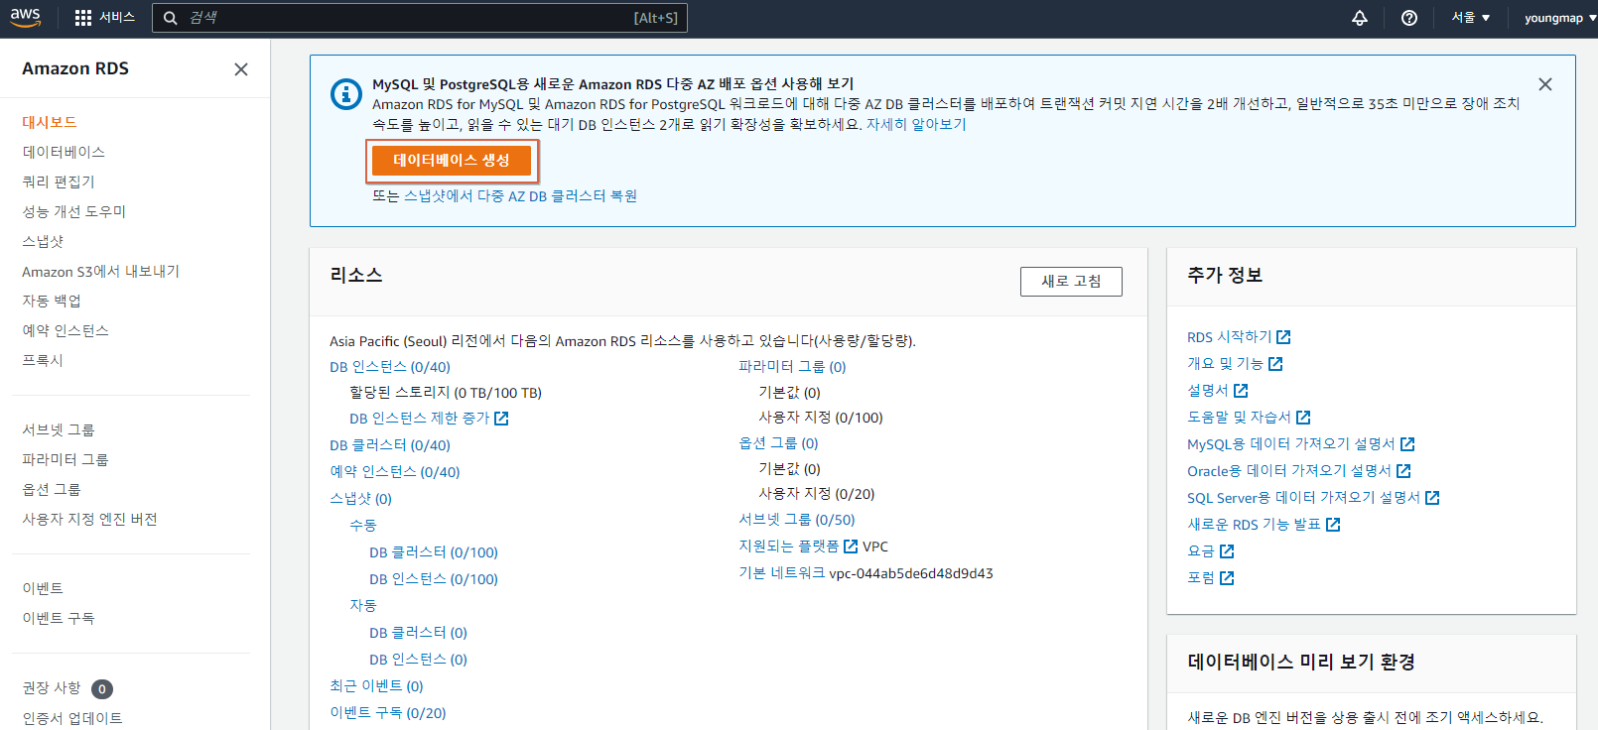Open the 이벤트 구독 (0/20) link
1598x730 pixels.
[x=388, y=713]
